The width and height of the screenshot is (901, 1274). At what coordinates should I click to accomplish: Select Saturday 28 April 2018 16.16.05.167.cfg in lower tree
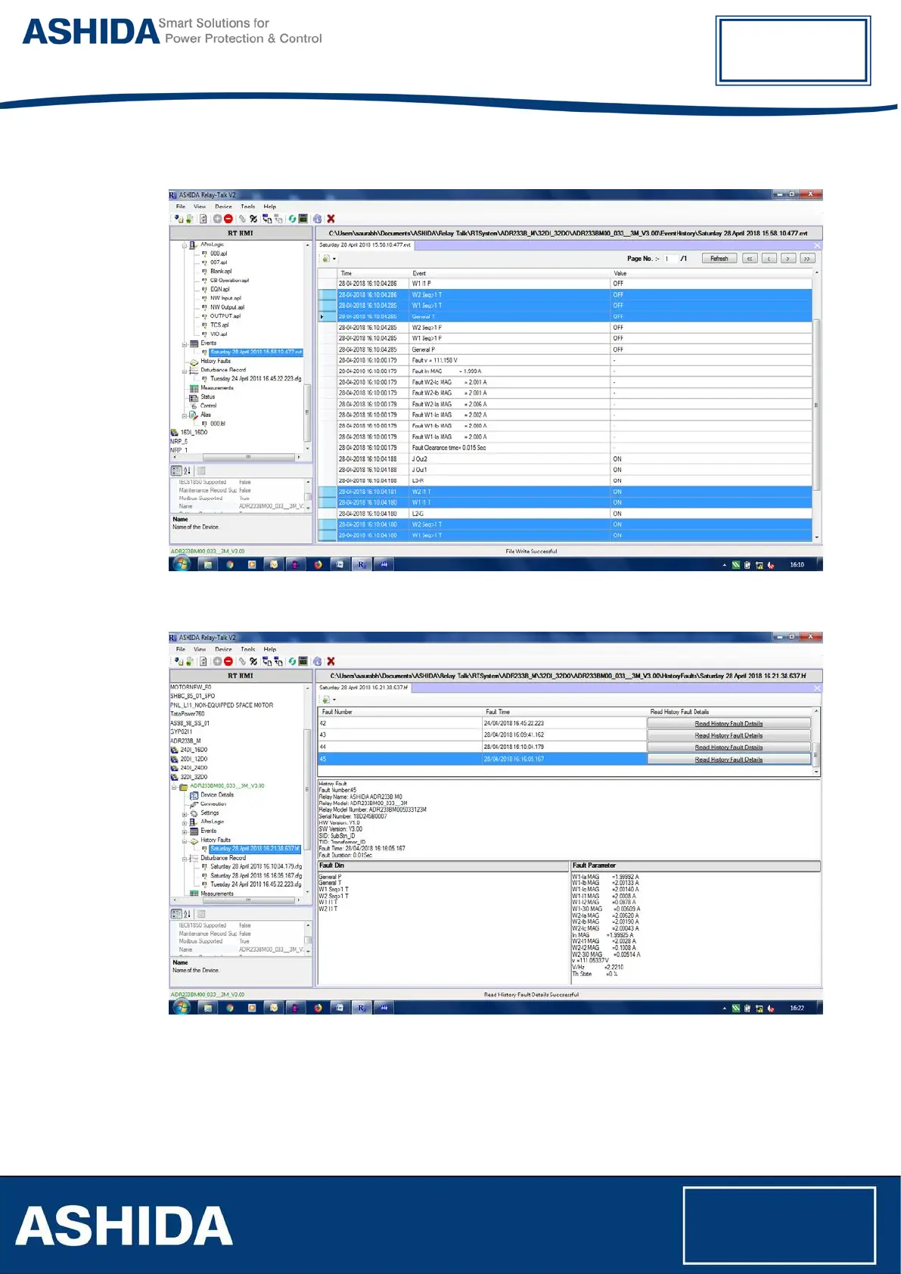point(256,875)
